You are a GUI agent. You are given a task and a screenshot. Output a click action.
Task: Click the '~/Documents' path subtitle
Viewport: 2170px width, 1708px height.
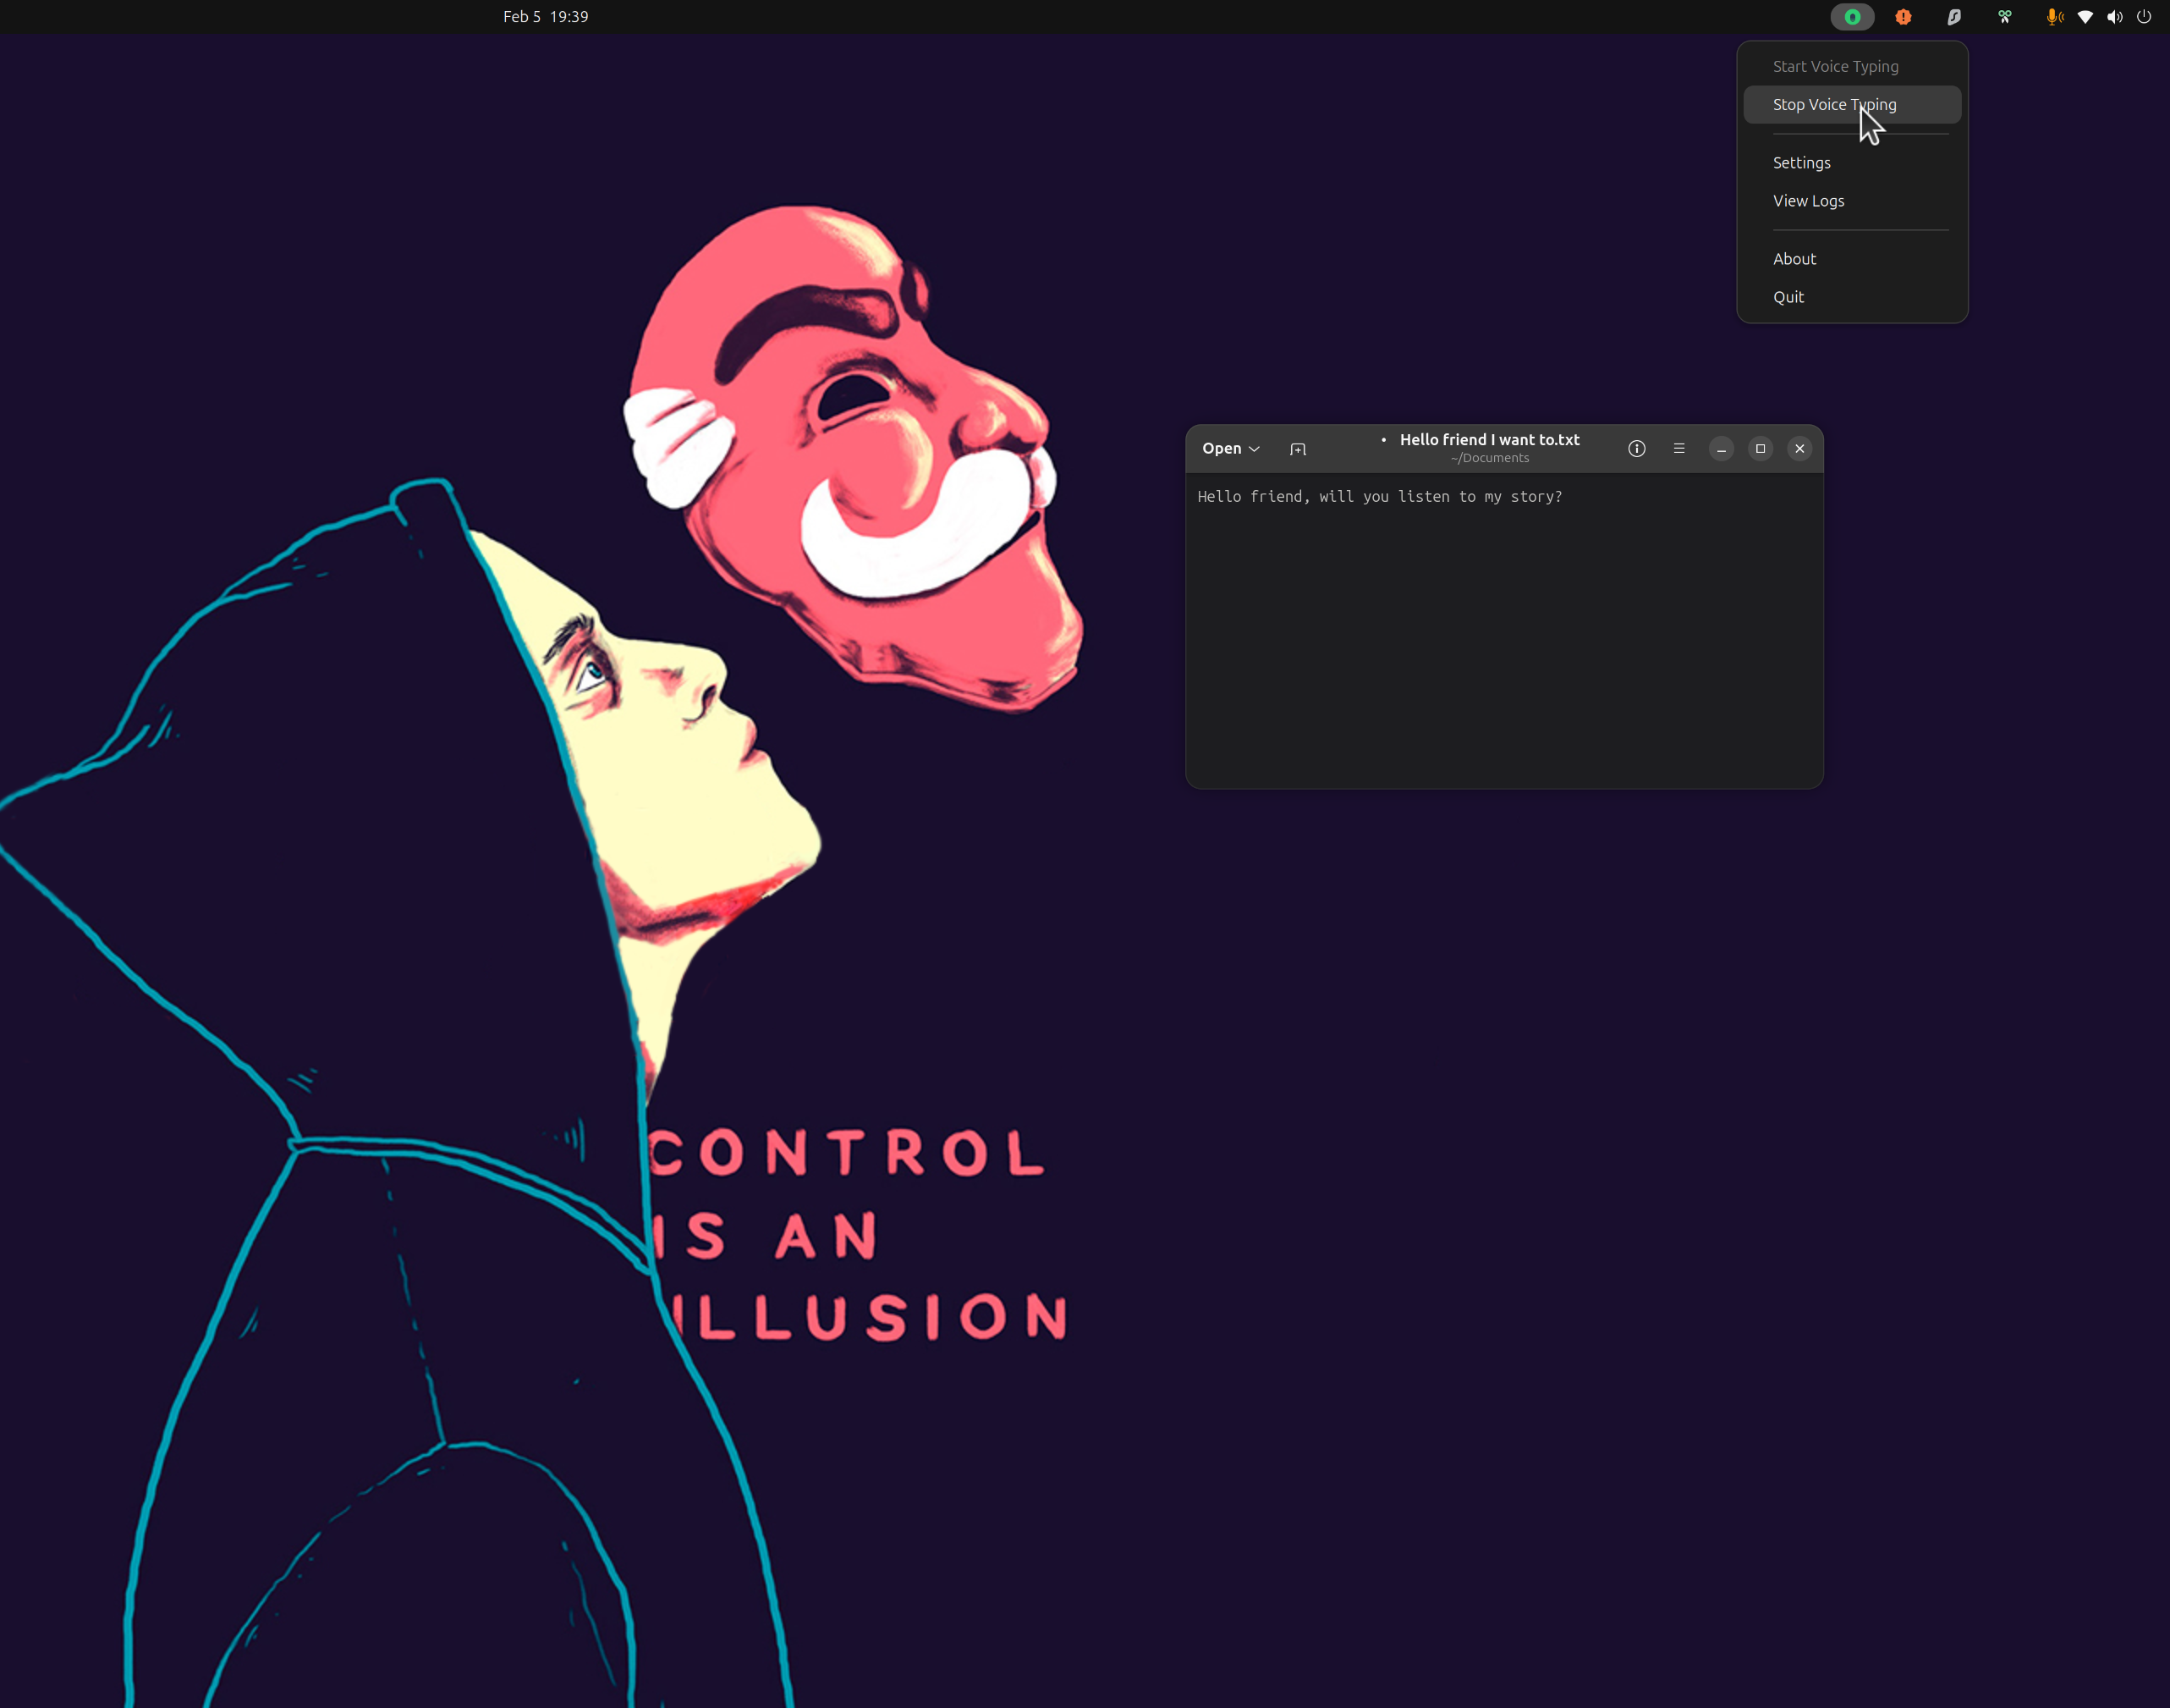(x=1489, y=458)
